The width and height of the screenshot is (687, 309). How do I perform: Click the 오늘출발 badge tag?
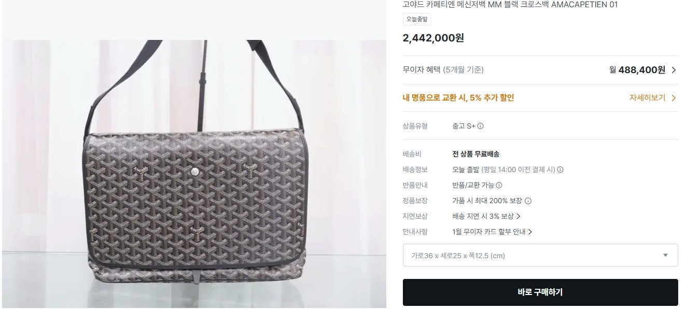click(x=417, y=19)
